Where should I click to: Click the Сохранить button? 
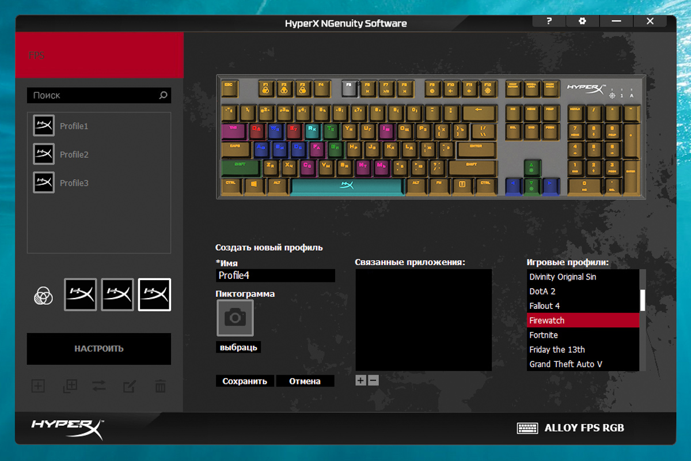coord(245,381)
